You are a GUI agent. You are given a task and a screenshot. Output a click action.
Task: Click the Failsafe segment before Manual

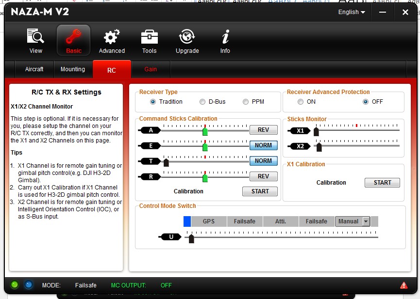click(317, 221)
